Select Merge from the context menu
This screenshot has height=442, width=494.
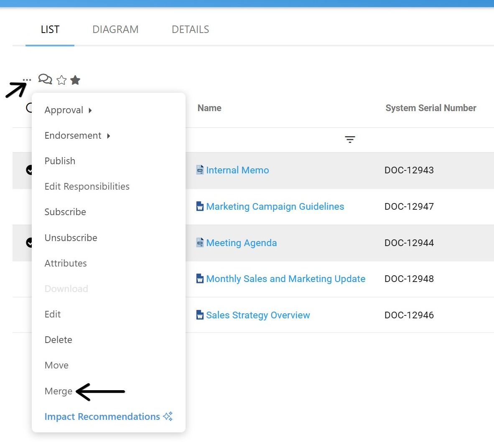59,391
